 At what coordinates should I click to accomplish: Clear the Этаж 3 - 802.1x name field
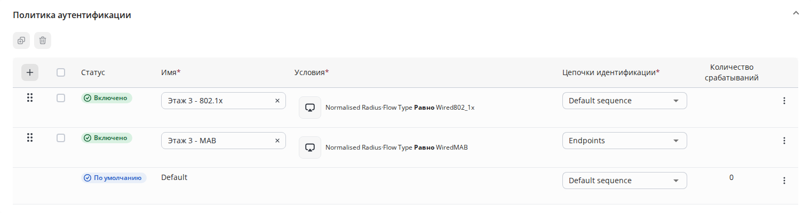pyautogui.click(x=277, y=101)
